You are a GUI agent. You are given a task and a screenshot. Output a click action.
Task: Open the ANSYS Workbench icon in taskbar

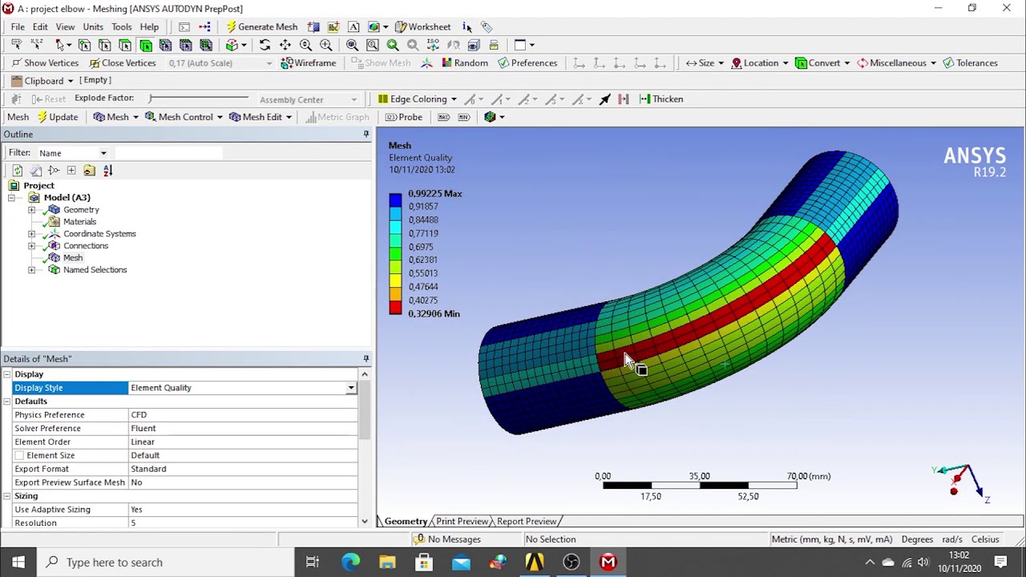(x=535, y=563)
